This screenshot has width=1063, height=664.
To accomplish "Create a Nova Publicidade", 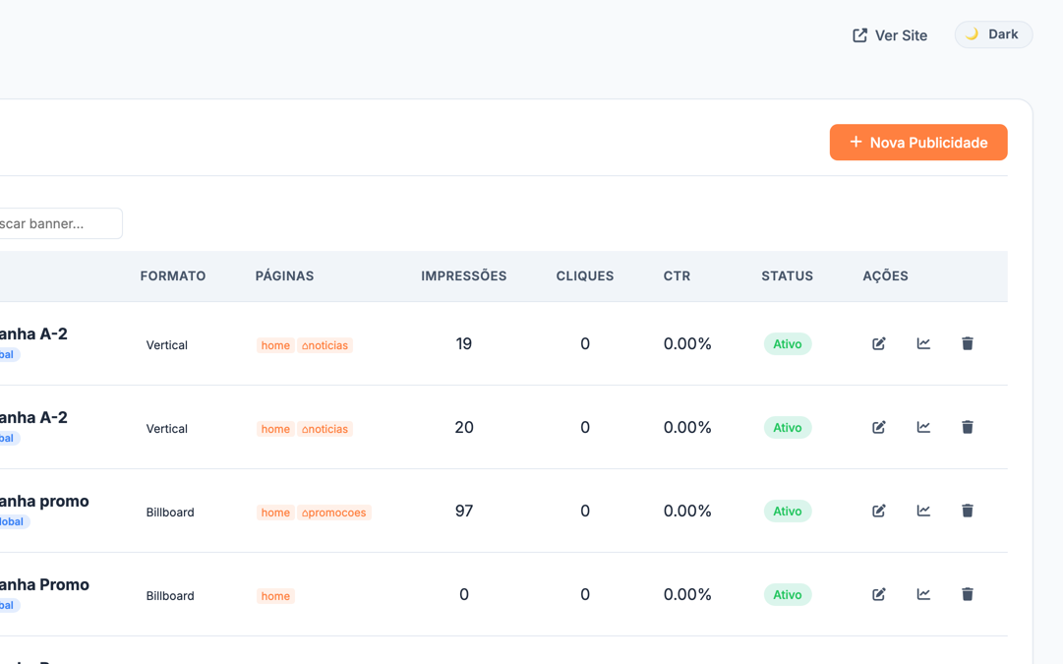I will [x=918, y=143].
